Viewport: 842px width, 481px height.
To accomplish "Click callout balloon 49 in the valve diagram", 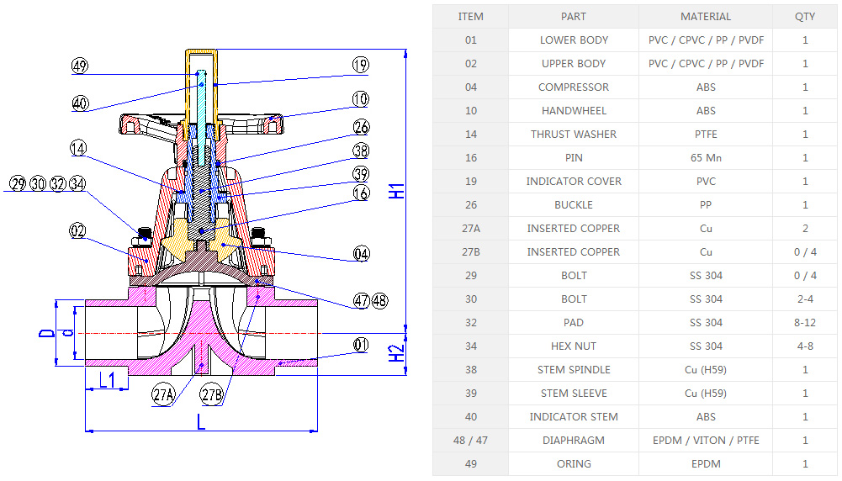I will click(80, 66).
